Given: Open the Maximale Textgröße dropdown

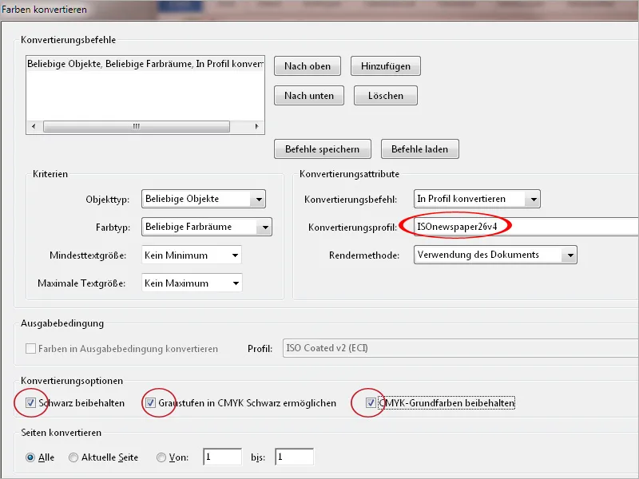Looking at the screenshot, I should [192, 283].
